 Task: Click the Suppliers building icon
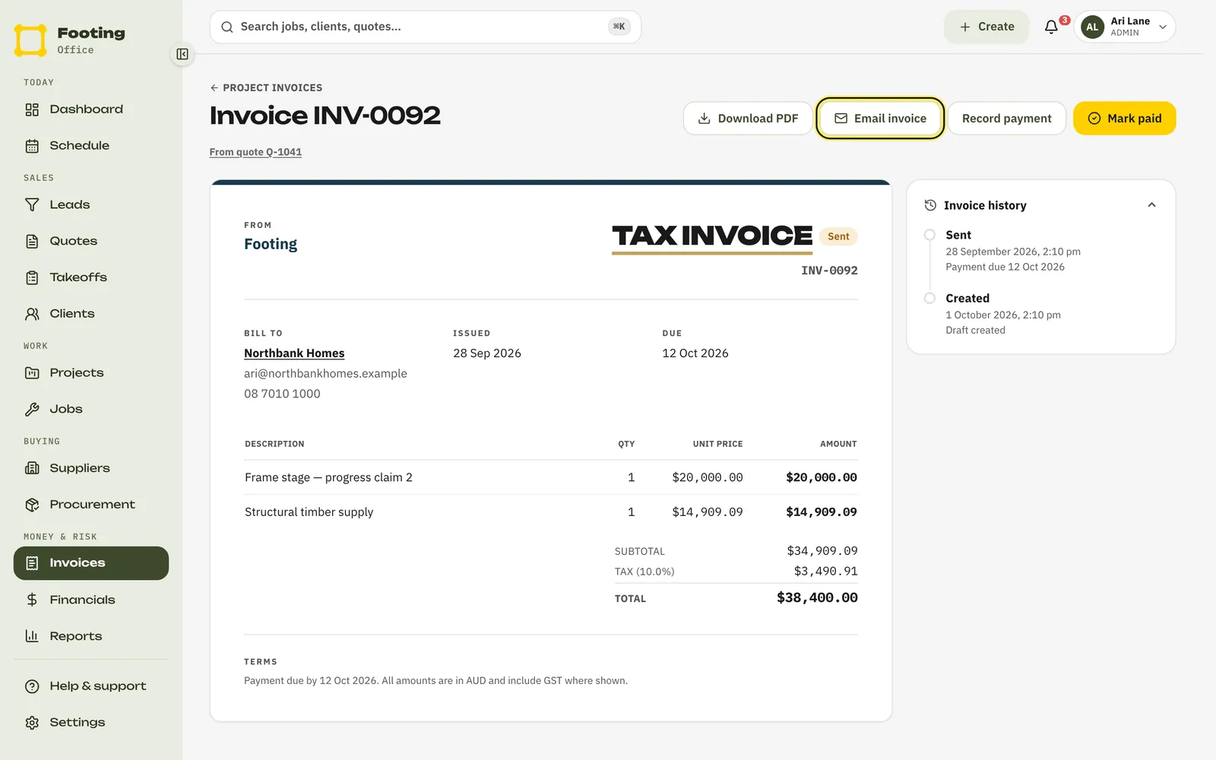[32, 468]
